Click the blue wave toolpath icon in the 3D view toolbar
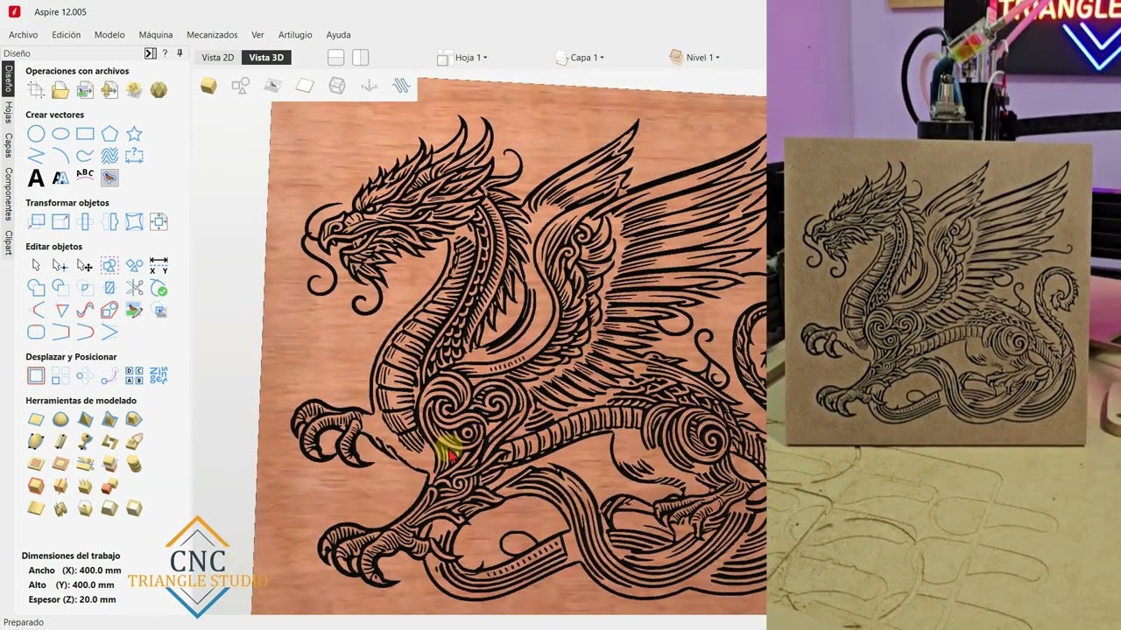The width and height of the screenshot is (1121, 630). (x=401, y=86)
